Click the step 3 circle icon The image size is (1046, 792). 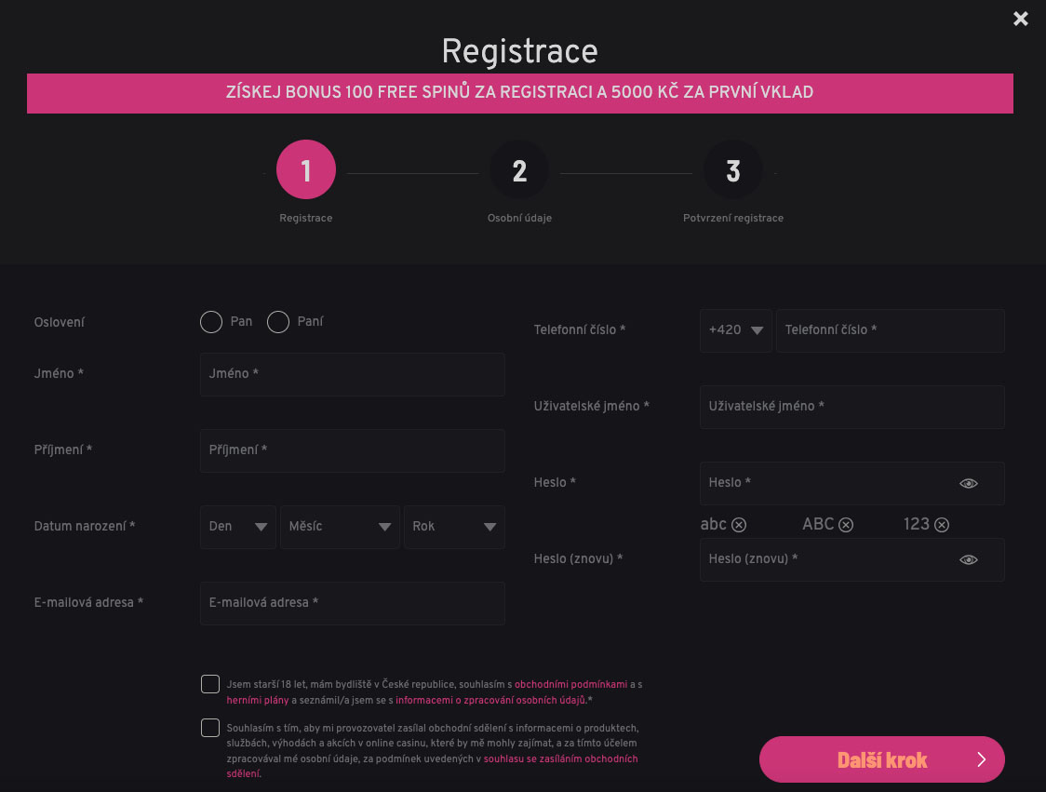tap(733, 169)
